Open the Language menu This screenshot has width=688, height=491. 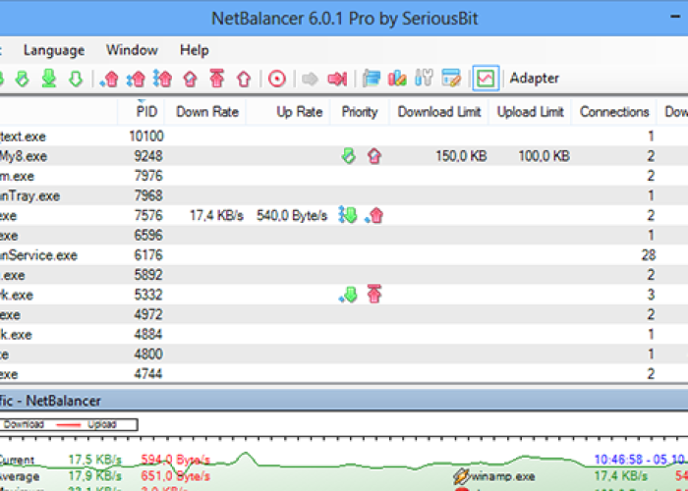54,50
